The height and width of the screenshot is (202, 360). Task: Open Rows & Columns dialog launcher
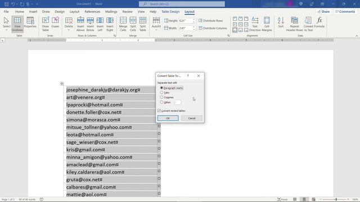(115, 35)
